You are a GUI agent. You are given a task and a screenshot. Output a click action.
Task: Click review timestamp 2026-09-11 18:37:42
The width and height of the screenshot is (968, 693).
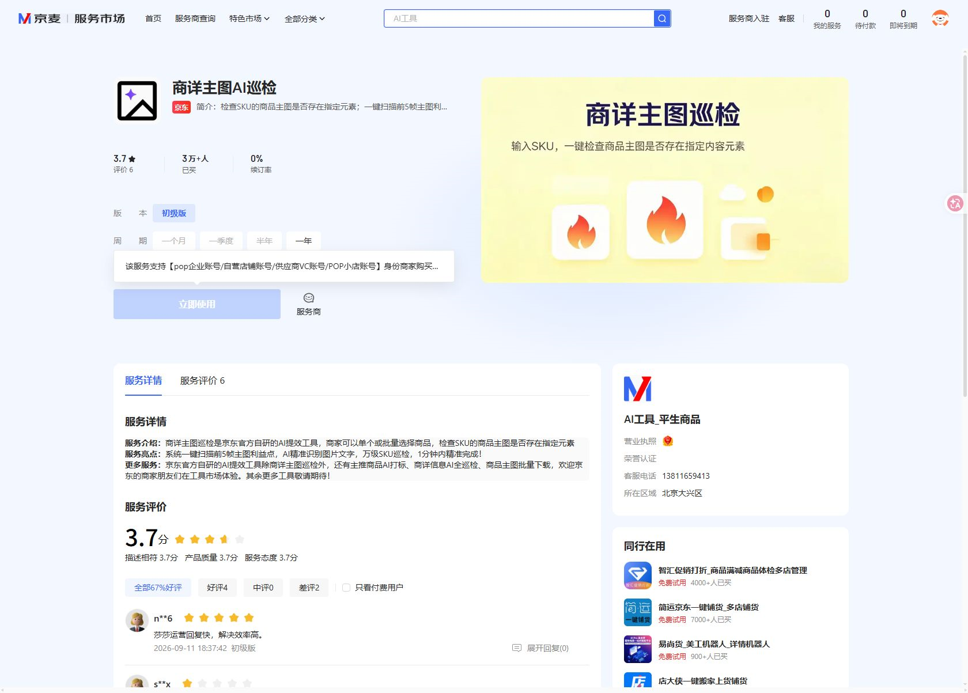point(190,648)
